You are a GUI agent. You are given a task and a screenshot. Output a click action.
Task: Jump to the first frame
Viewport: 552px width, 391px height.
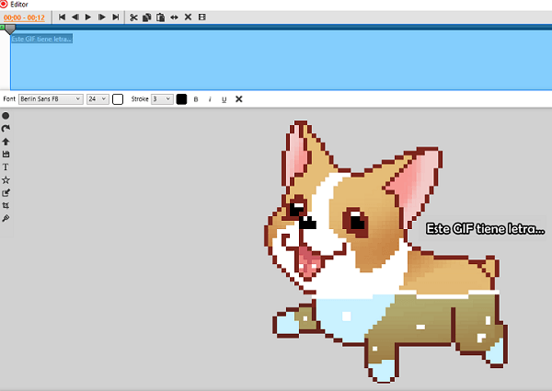click(x=62, y=17)
